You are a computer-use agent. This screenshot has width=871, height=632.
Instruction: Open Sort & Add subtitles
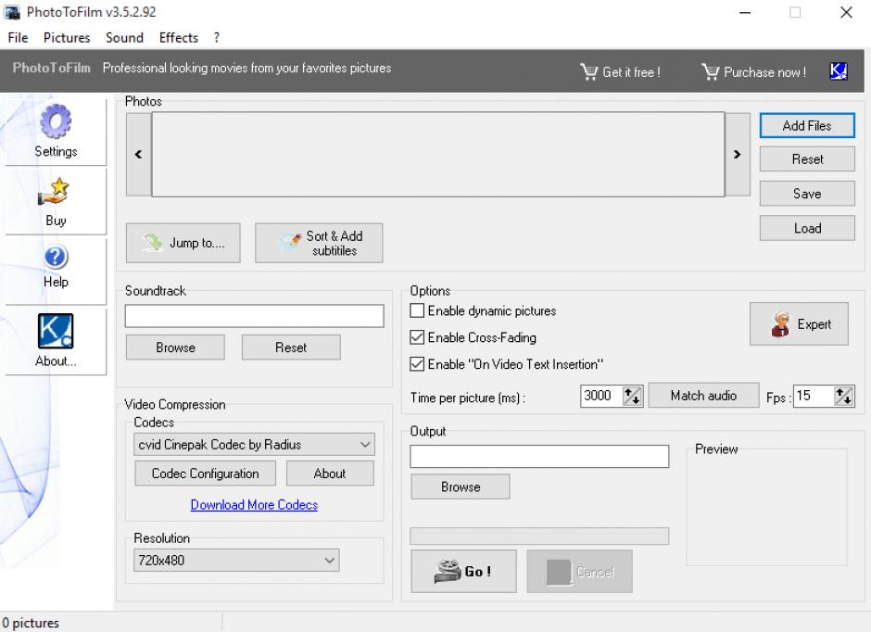coord(319,243)
